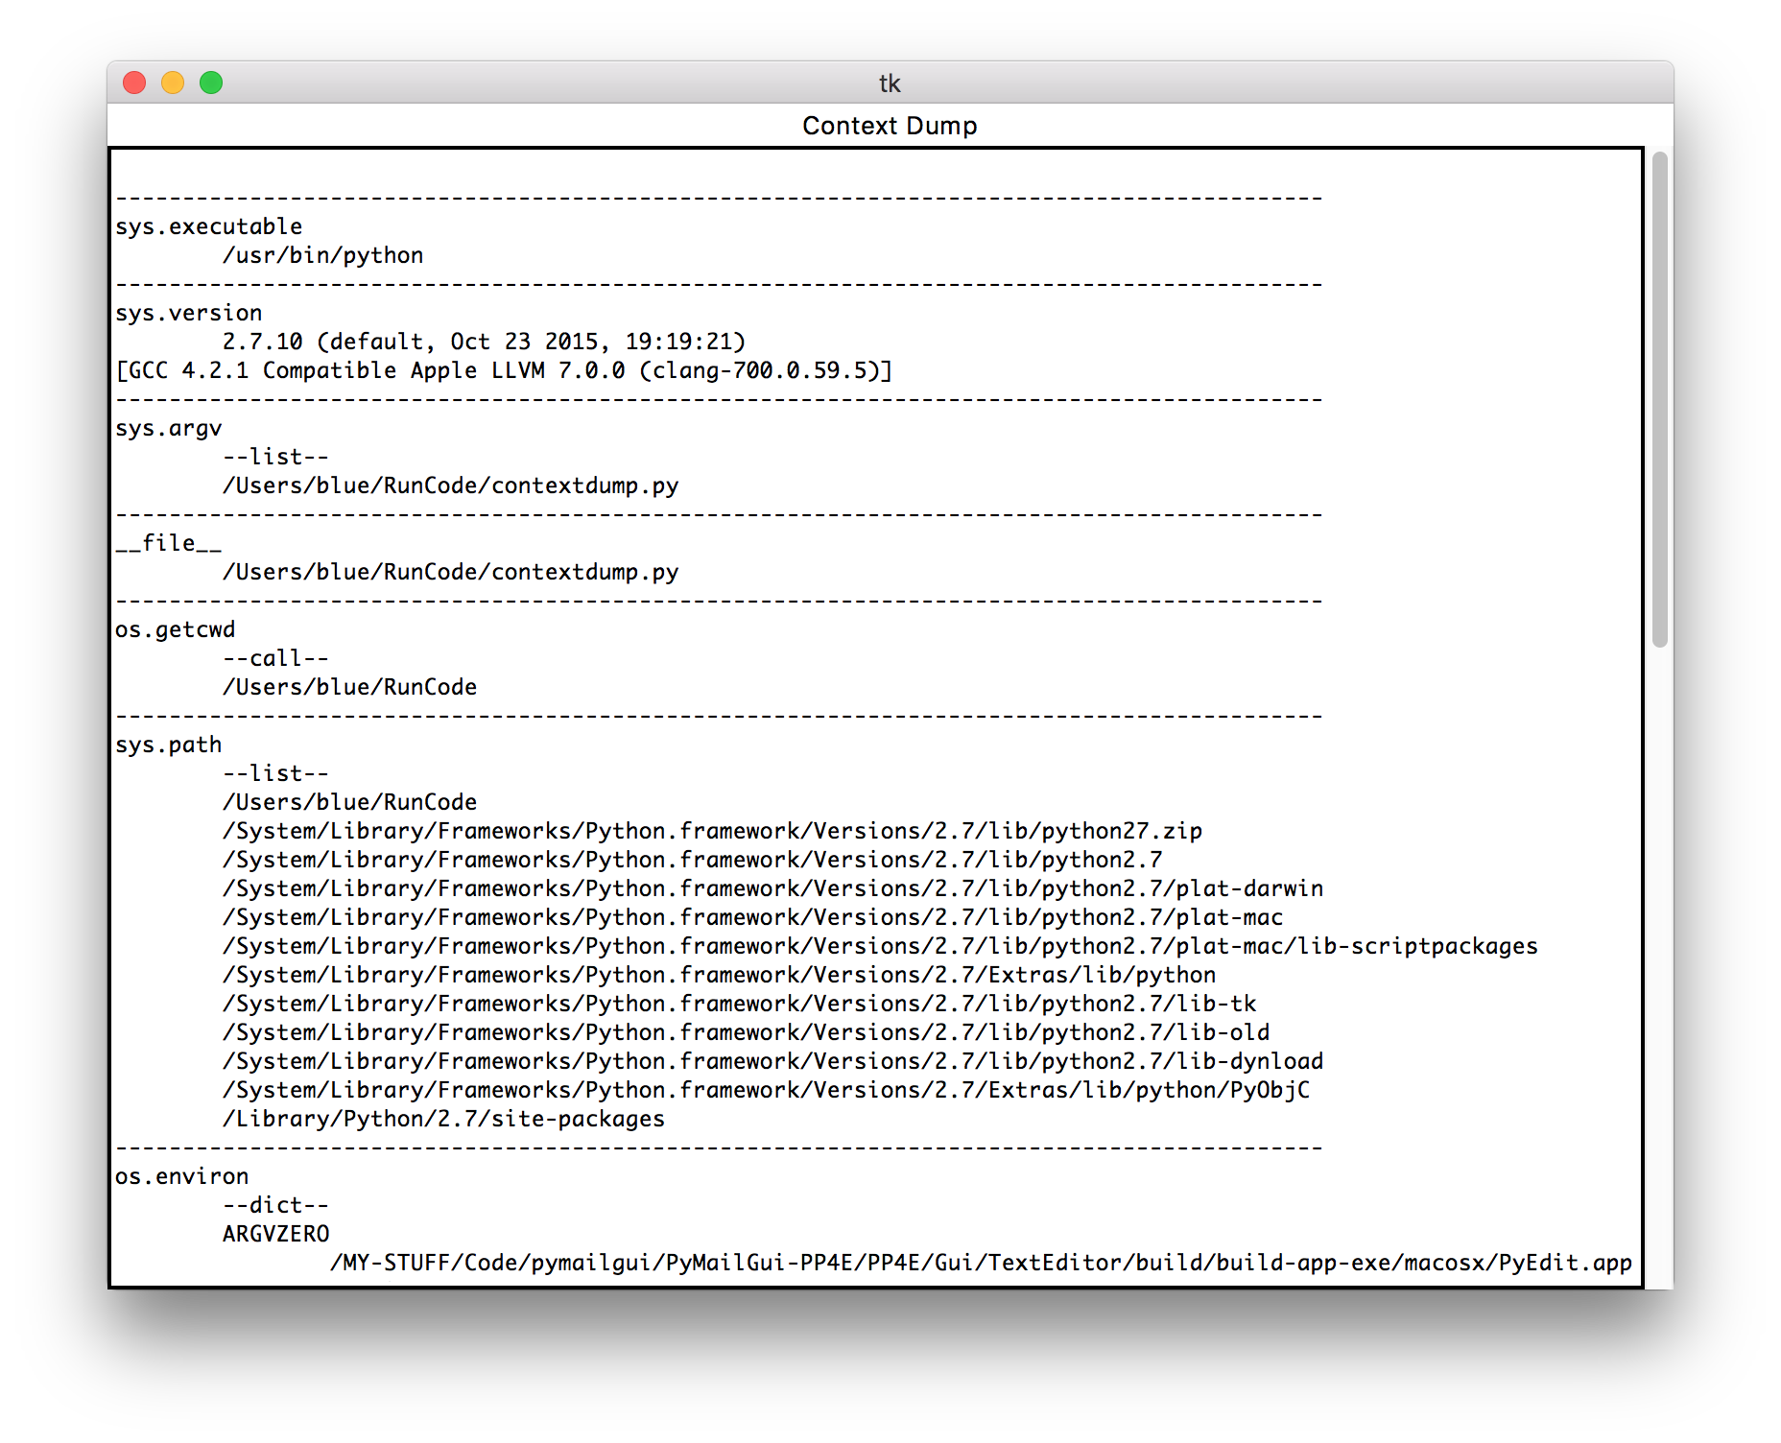Viewport: 1781px width, 1443px height.
Task: Click the red close button
Action: point(134,83)
